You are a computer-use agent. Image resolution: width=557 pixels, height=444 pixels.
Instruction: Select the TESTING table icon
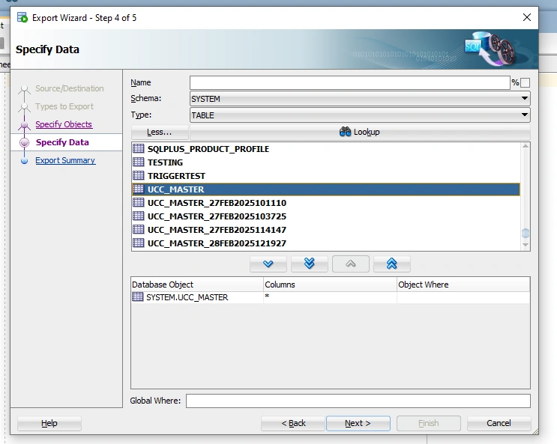point(139,162)
